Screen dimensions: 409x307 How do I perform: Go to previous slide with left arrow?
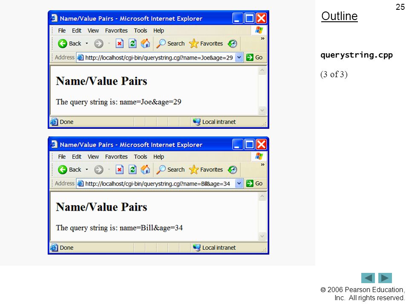pos(368,278)
